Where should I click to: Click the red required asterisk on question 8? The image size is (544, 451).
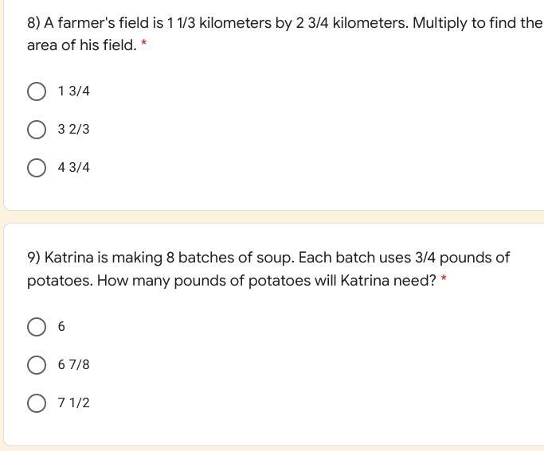143,43
